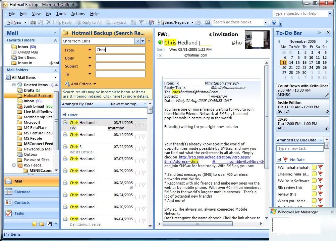Click the Forward toolbar button

click(115, 22)
